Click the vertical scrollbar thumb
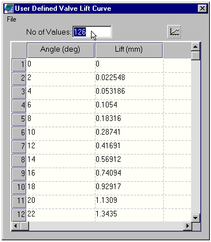211x242 pixels. pos(196,56)
